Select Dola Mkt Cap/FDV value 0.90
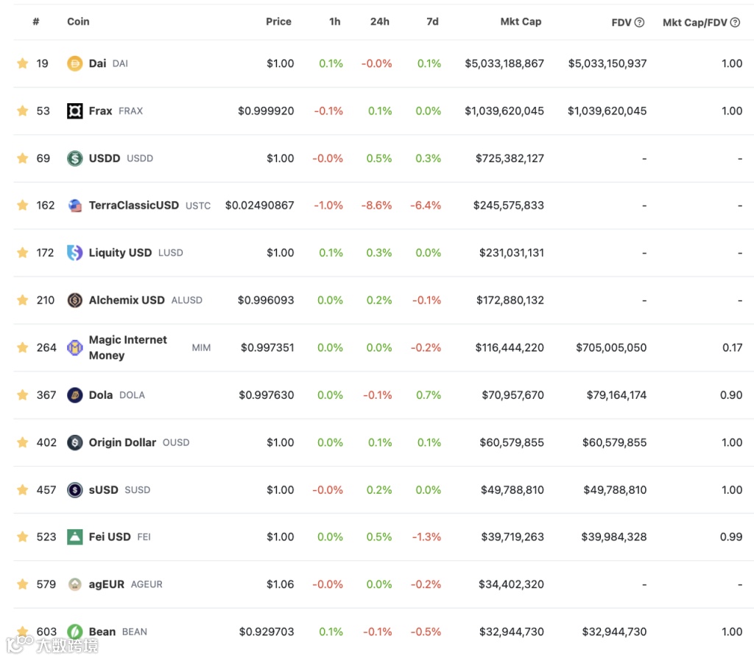 731,395
